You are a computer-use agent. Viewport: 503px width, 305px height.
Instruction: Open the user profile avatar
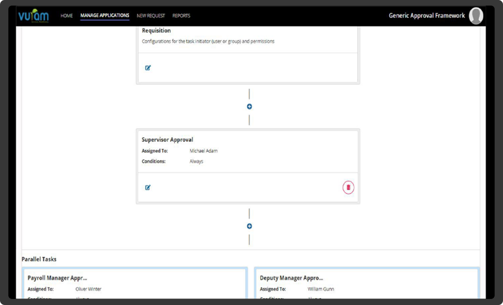pyautogui.click(x=476, y=16)
